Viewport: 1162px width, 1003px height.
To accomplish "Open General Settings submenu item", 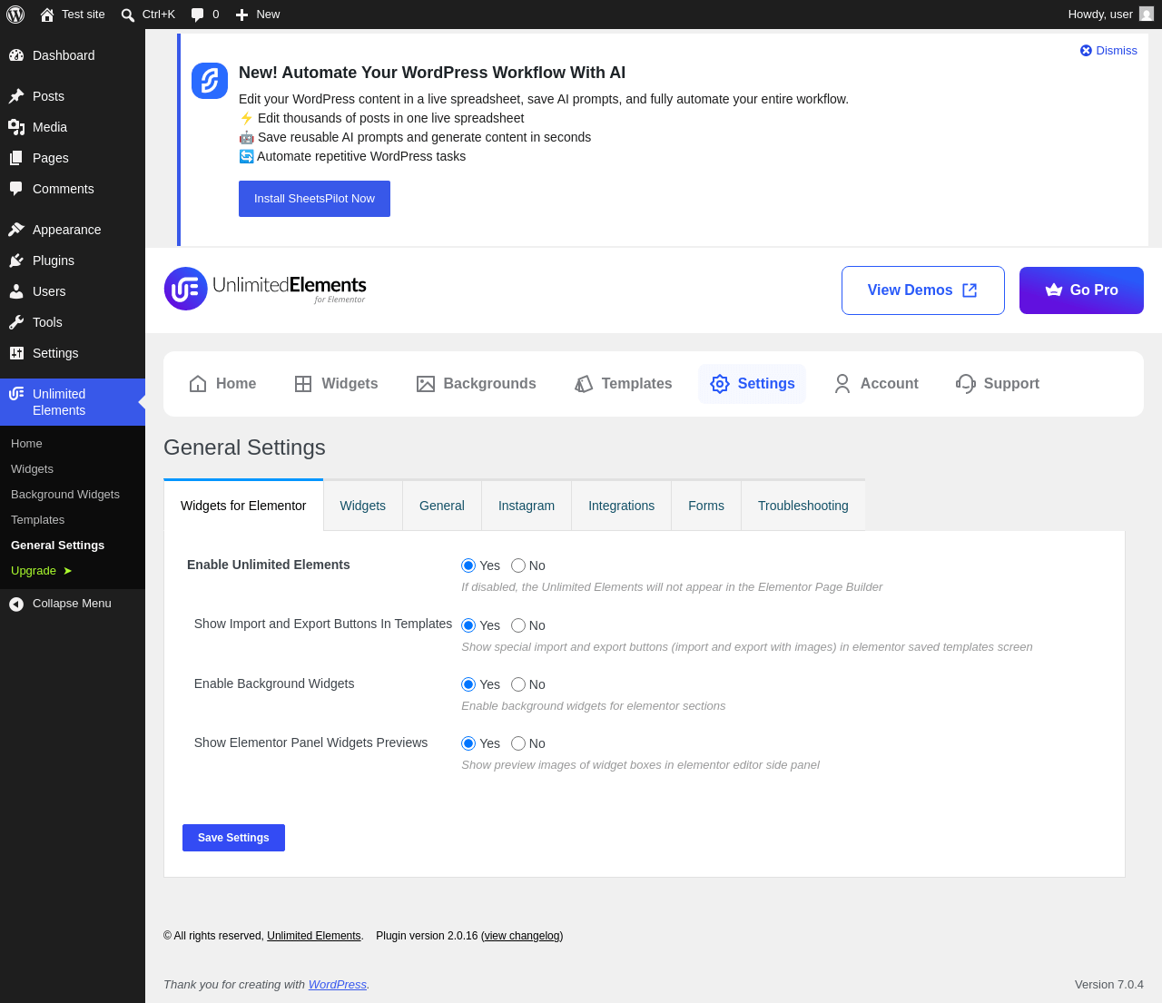I will click(x=58, y=546).
